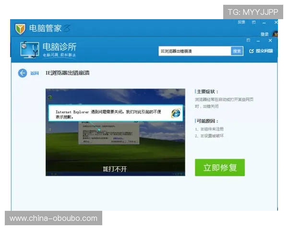Close the 电脑管家 main window
Viewport: 288px width, 230px height.
pos(276,23)
